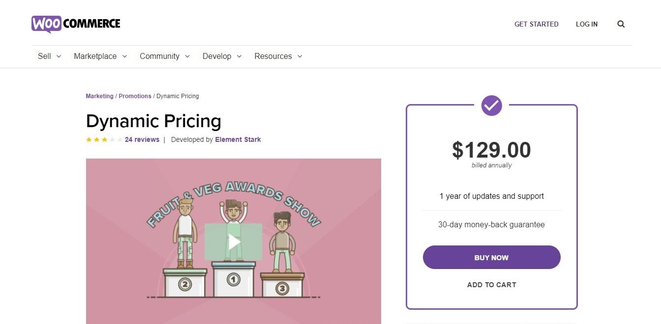Click the star rating icons
The width and height of the screenshot is (661, 324).
click(x=104, y=140)
